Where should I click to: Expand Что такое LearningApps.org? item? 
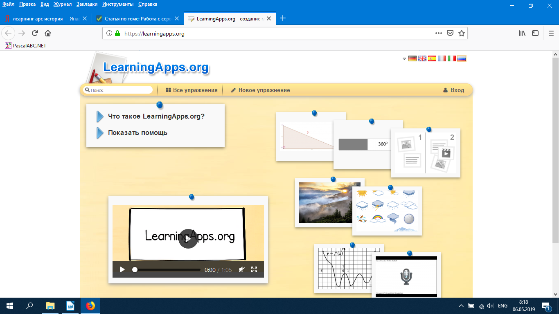(x=151, y=117)
